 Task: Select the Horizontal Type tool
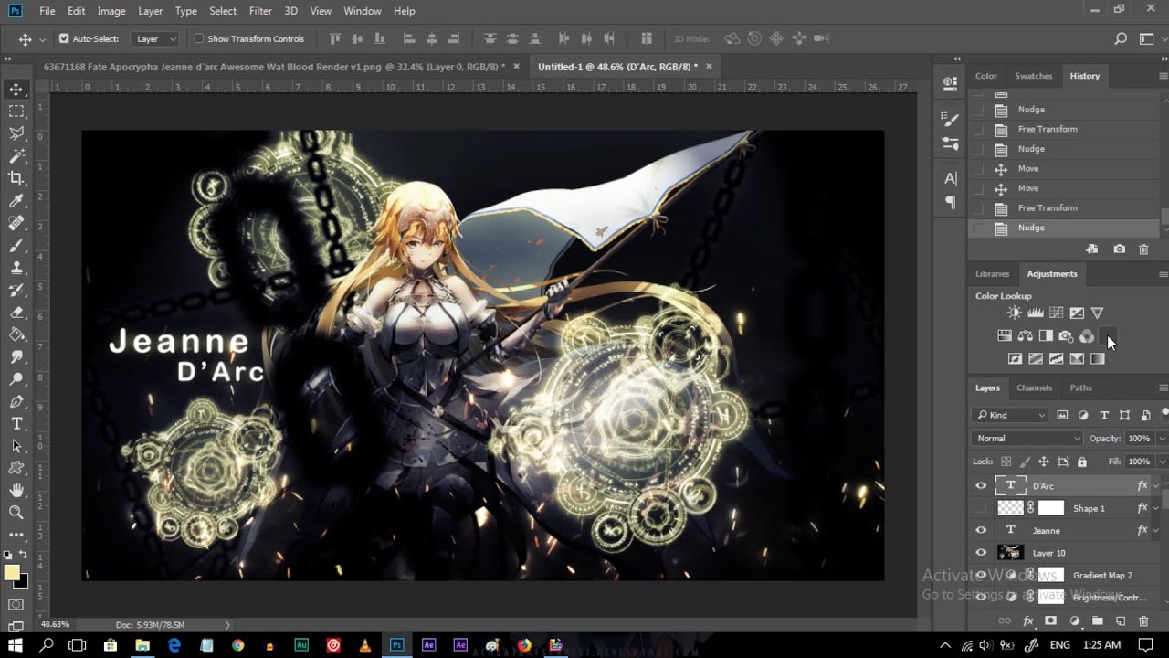pos(16,424)
